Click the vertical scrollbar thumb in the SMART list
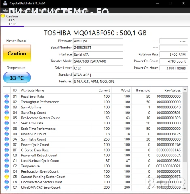190x194 pixels. tap(185, 127)
